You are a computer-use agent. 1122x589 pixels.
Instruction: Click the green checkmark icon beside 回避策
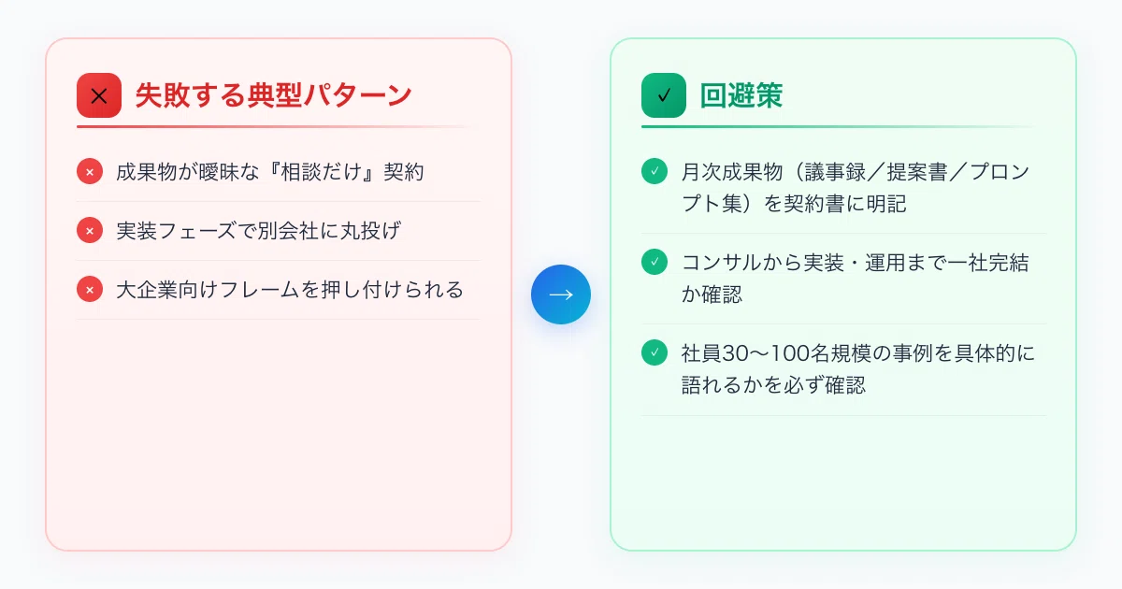coord(664,95)
